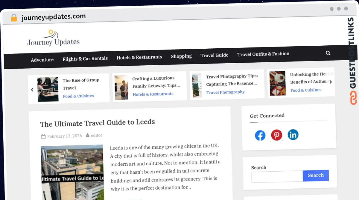The height and width of the screenshot is (200, 359).
Task: Open the Adventure menu item
Action: [42, 60]
